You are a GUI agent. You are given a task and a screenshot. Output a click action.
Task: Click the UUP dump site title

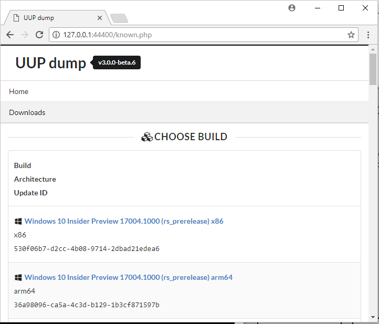click(51, 63)
